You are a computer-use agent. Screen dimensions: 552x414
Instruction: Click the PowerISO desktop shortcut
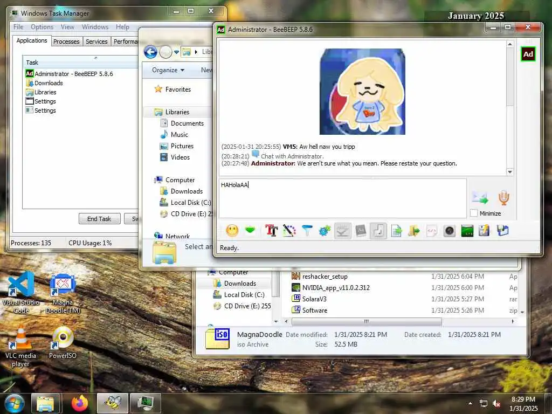pyautogui.click(x=63, y=343)
